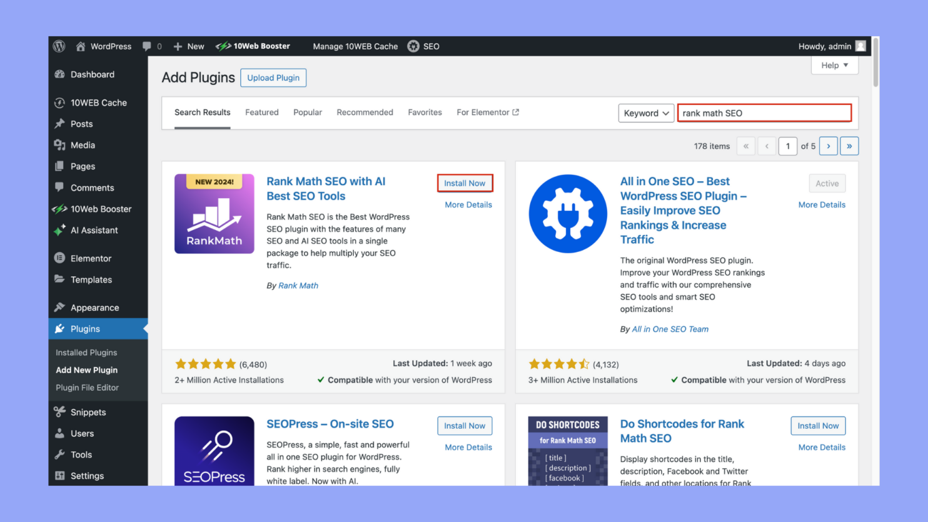This screenshot has height=522, width=928.
Task: Select the Media library icon
Action: tap(60, 145)
